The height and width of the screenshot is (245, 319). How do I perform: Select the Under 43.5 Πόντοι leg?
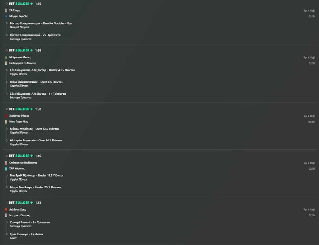[x=42, y=70]
